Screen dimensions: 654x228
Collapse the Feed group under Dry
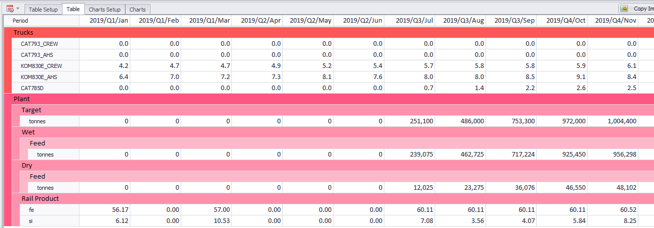[337, 176]
